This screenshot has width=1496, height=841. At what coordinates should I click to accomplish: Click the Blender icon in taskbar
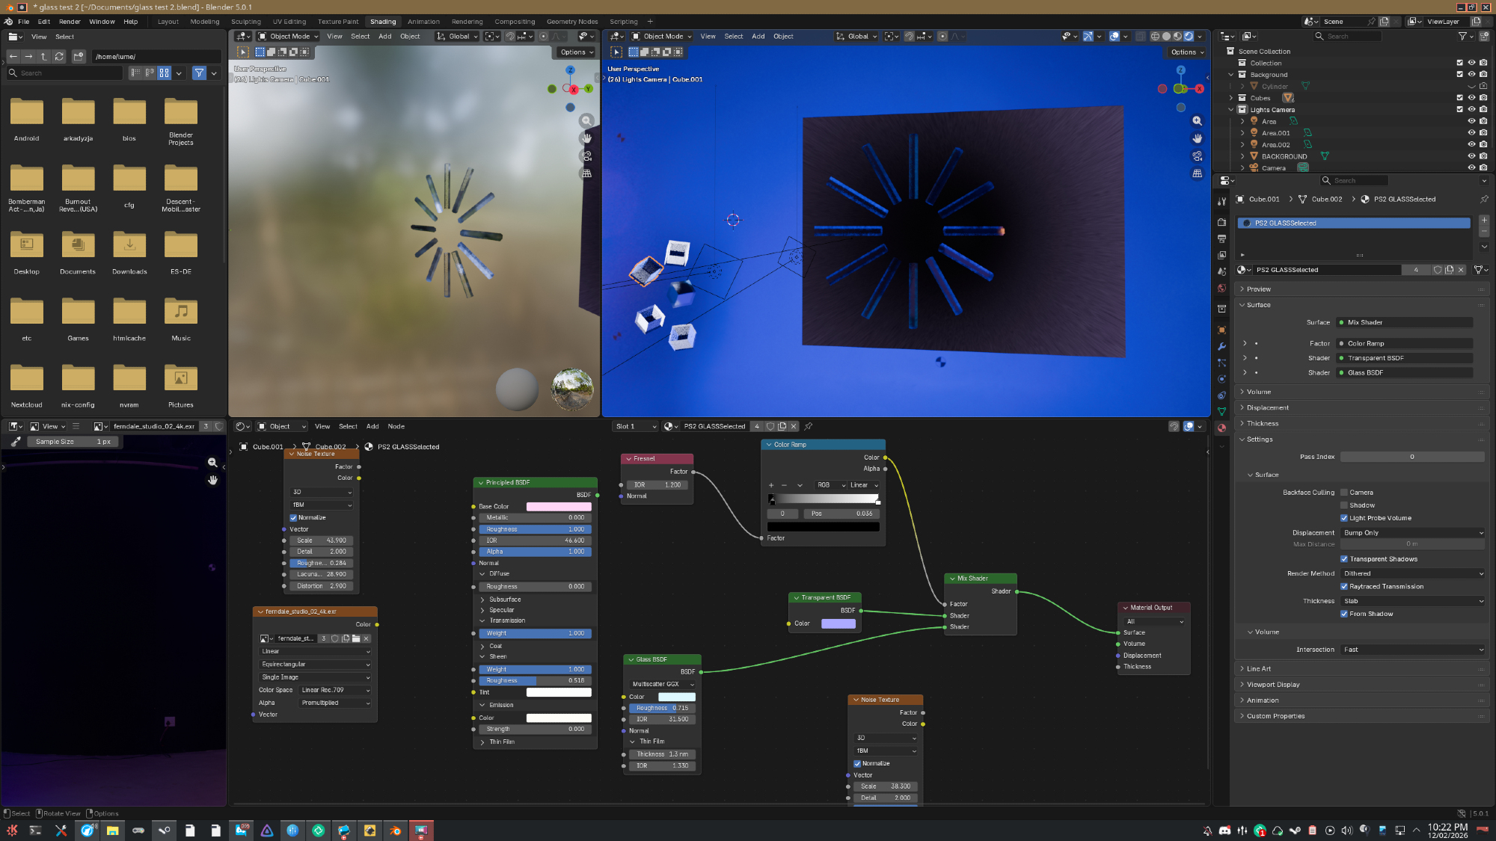(395, 831)
